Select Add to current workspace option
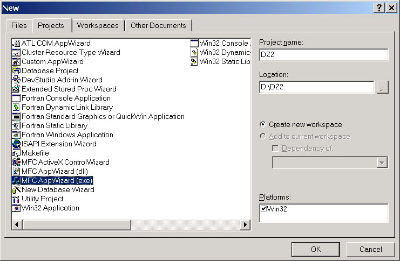 [262, 136]
